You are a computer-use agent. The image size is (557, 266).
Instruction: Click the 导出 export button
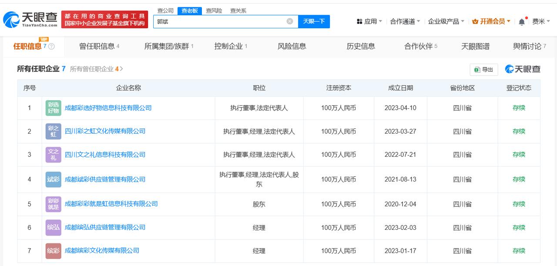coord(484,70)
